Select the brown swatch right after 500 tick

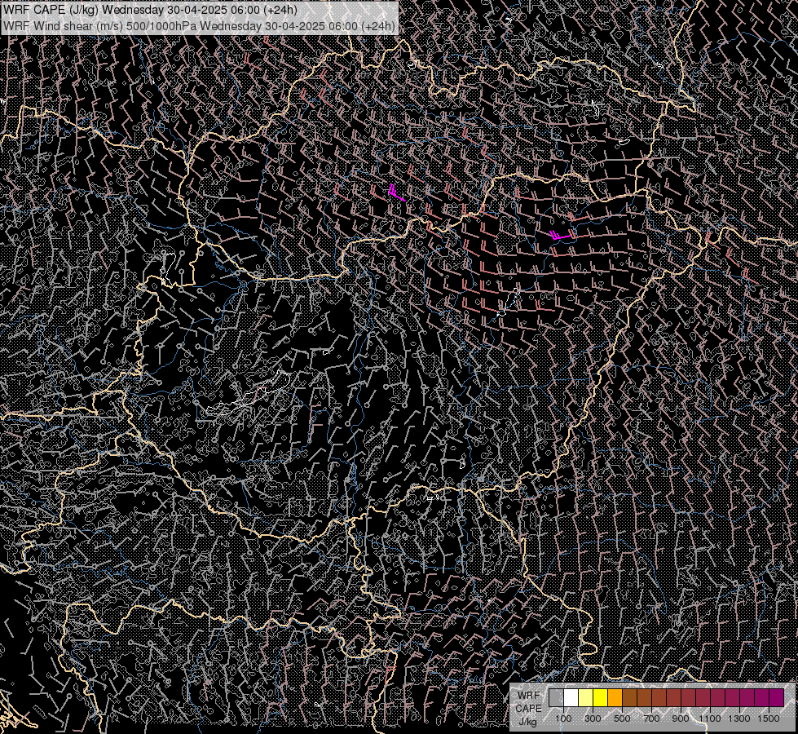point(629,697)
